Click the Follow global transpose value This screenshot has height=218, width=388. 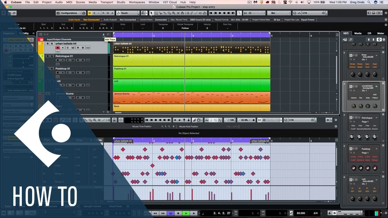(185, 28)
